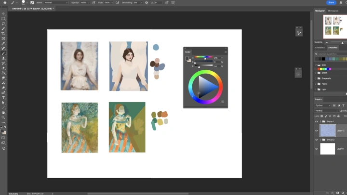
Task: Hide the Group 1 layer group
Action: pyautogui.click(x=317, y=122)
